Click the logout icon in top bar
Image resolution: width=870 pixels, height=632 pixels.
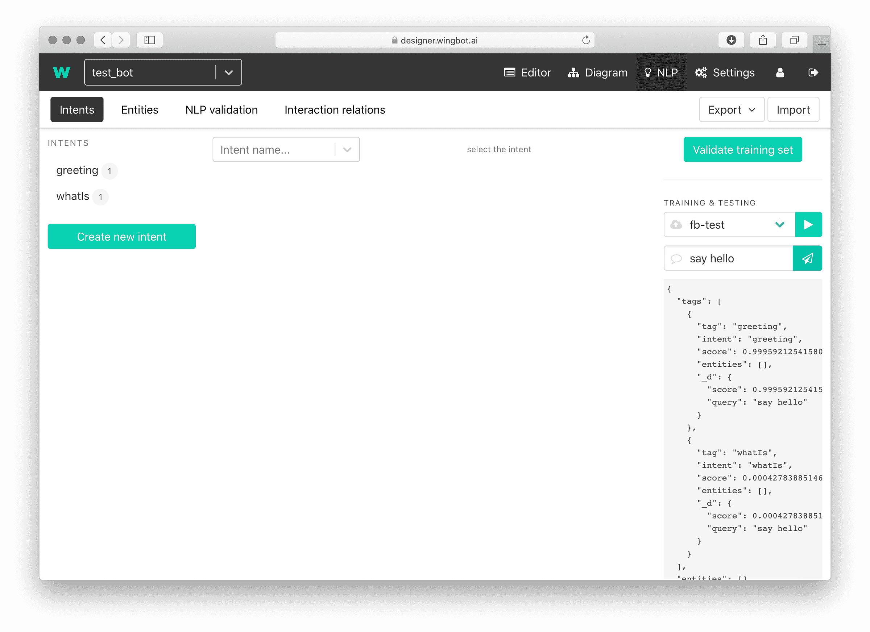[x=813, y=72]
